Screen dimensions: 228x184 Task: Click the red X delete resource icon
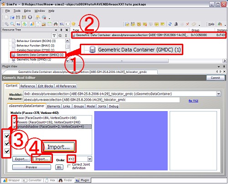(x=187, y=24)
